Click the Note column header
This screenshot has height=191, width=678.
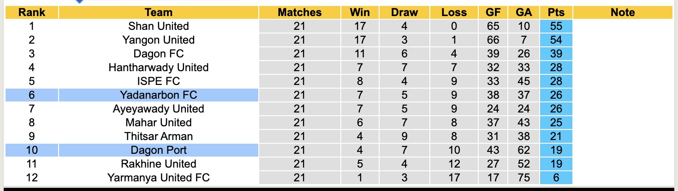[623, 12]
